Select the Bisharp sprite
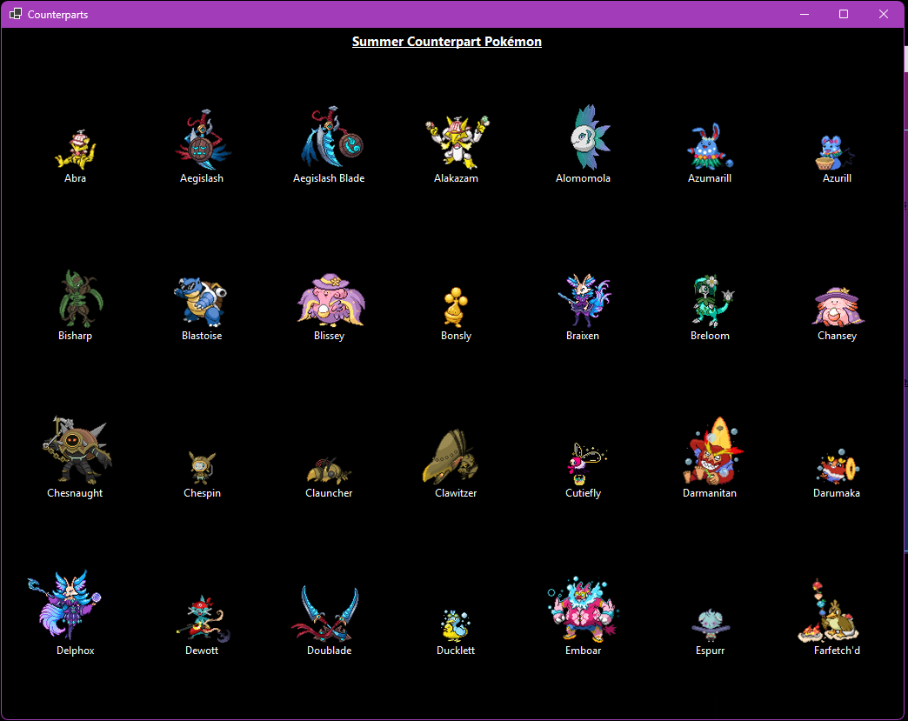Screen dimensions: 908x721 81,299
